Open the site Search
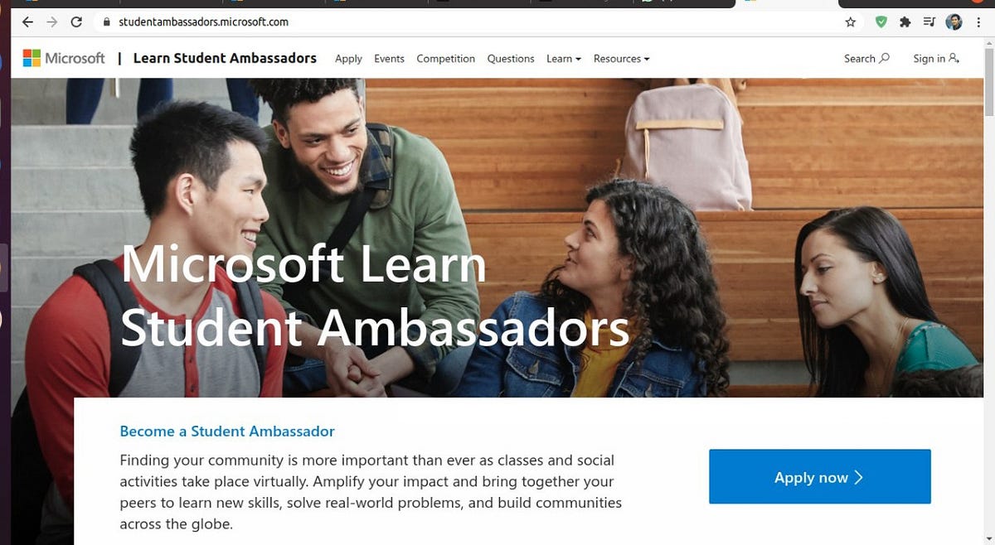The width and height of the screenshot is (995, 545). (866, 59)
